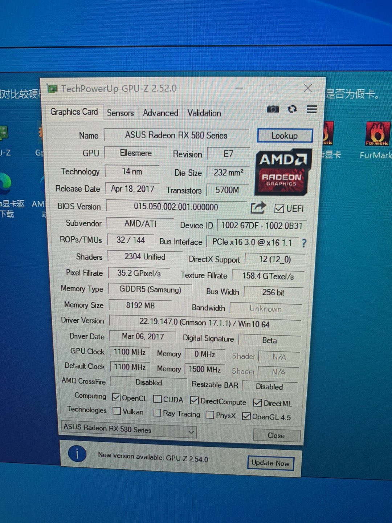392x523 pixels.
Task: Click the Driver Version field
Action: (x=205, y=323)
